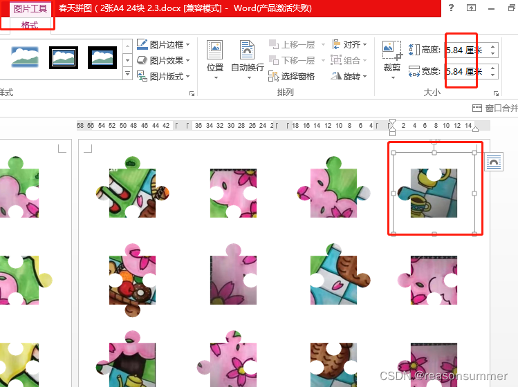Choose the plain white-frame picture style thumbnail

click(25, 57)
